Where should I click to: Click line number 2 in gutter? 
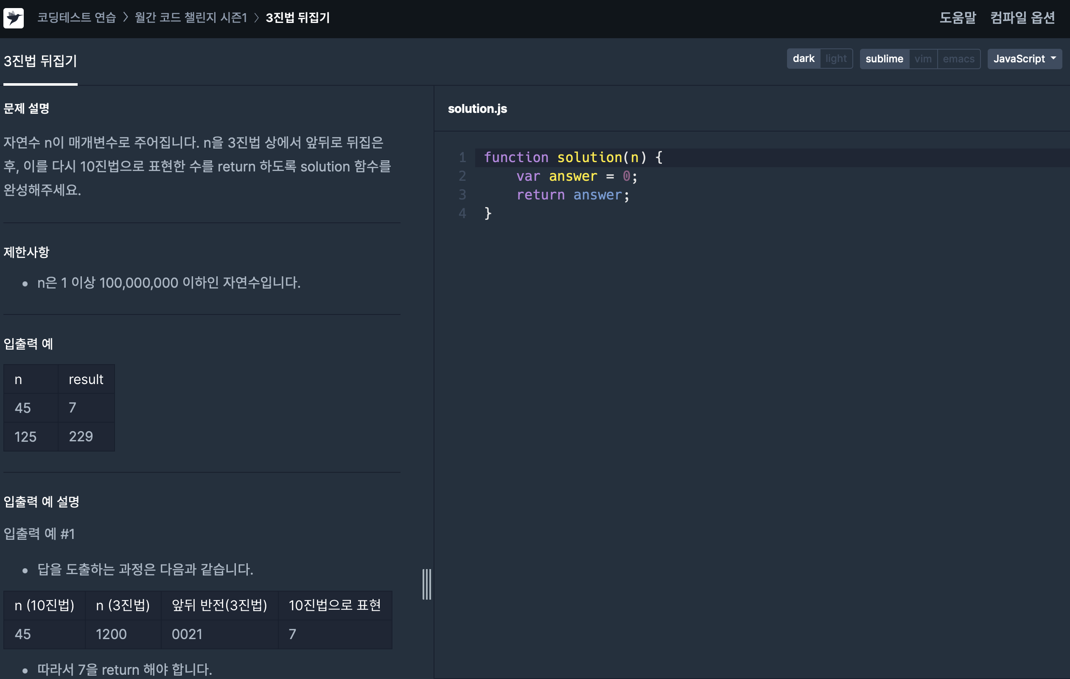click(462, 177)
